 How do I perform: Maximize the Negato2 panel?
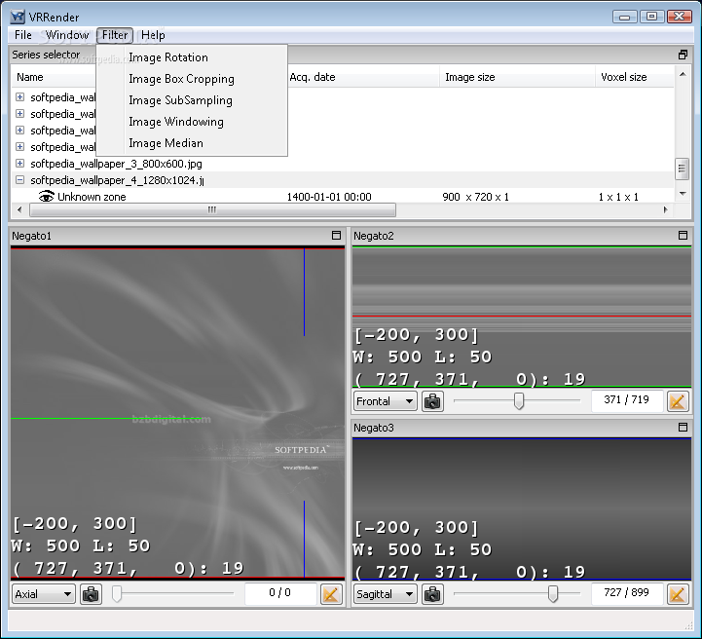[x=683, y=235]
